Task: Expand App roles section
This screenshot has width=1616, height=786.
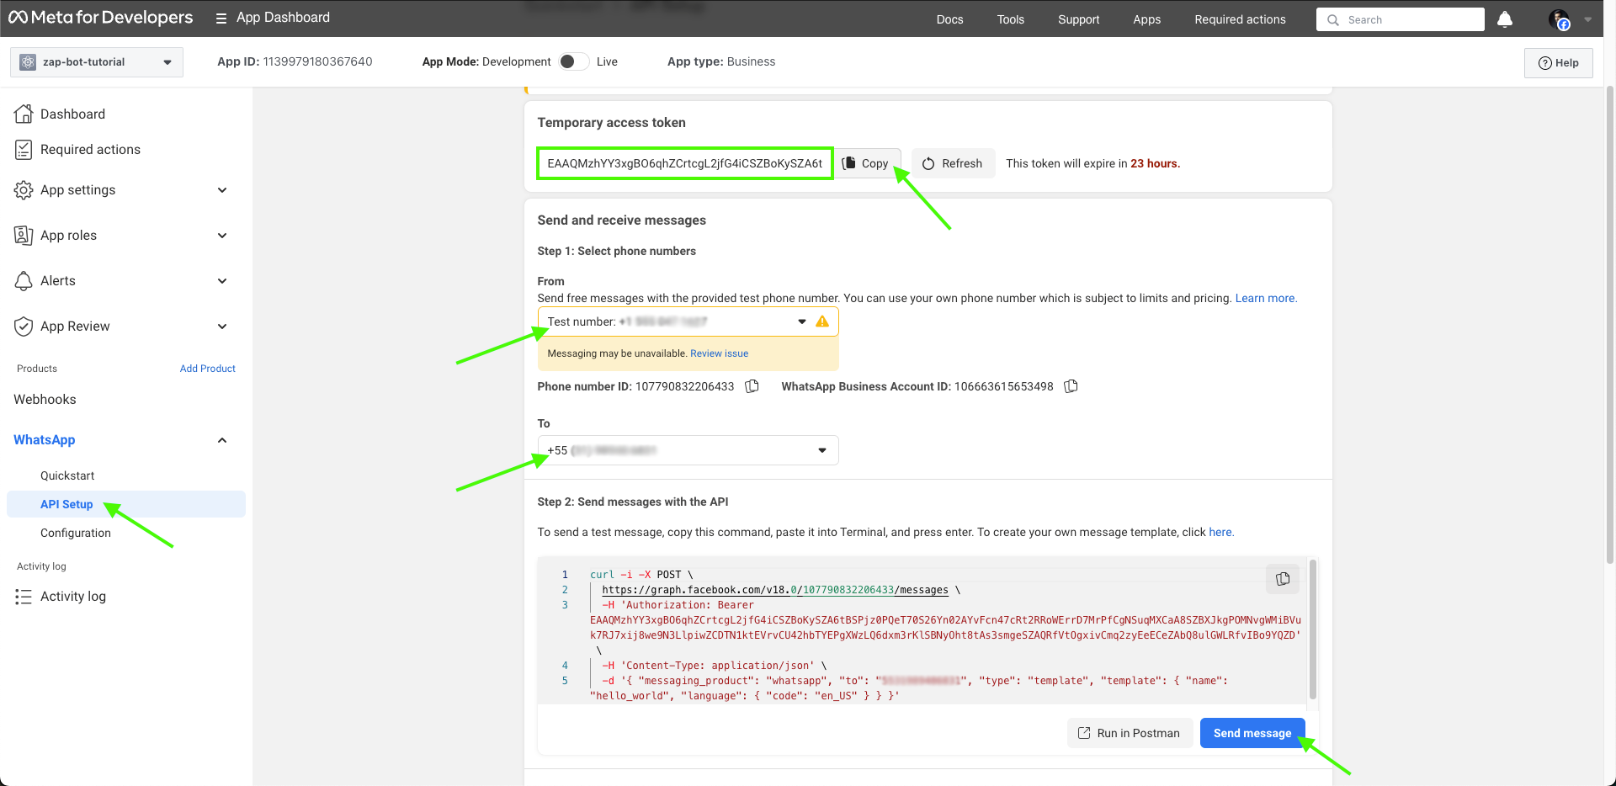Action: pos(222,236)
